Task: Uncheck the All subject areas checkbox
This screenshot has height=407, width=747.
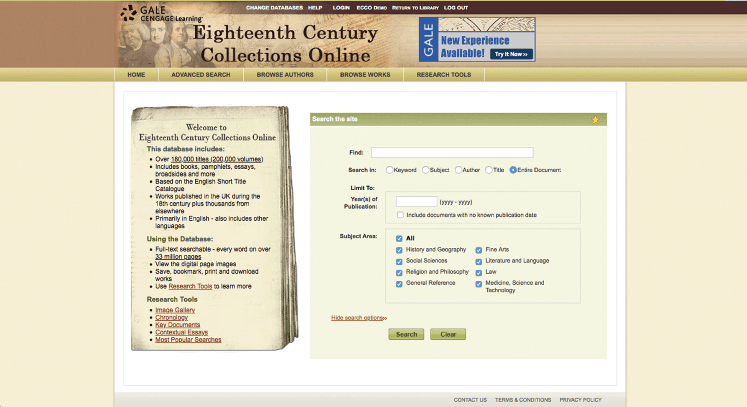Action: pos(399,238)
